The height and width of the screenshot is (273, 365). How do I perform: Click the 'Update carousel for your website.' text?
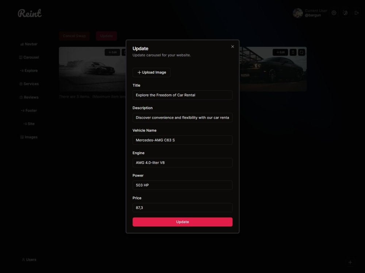point(162,55)
